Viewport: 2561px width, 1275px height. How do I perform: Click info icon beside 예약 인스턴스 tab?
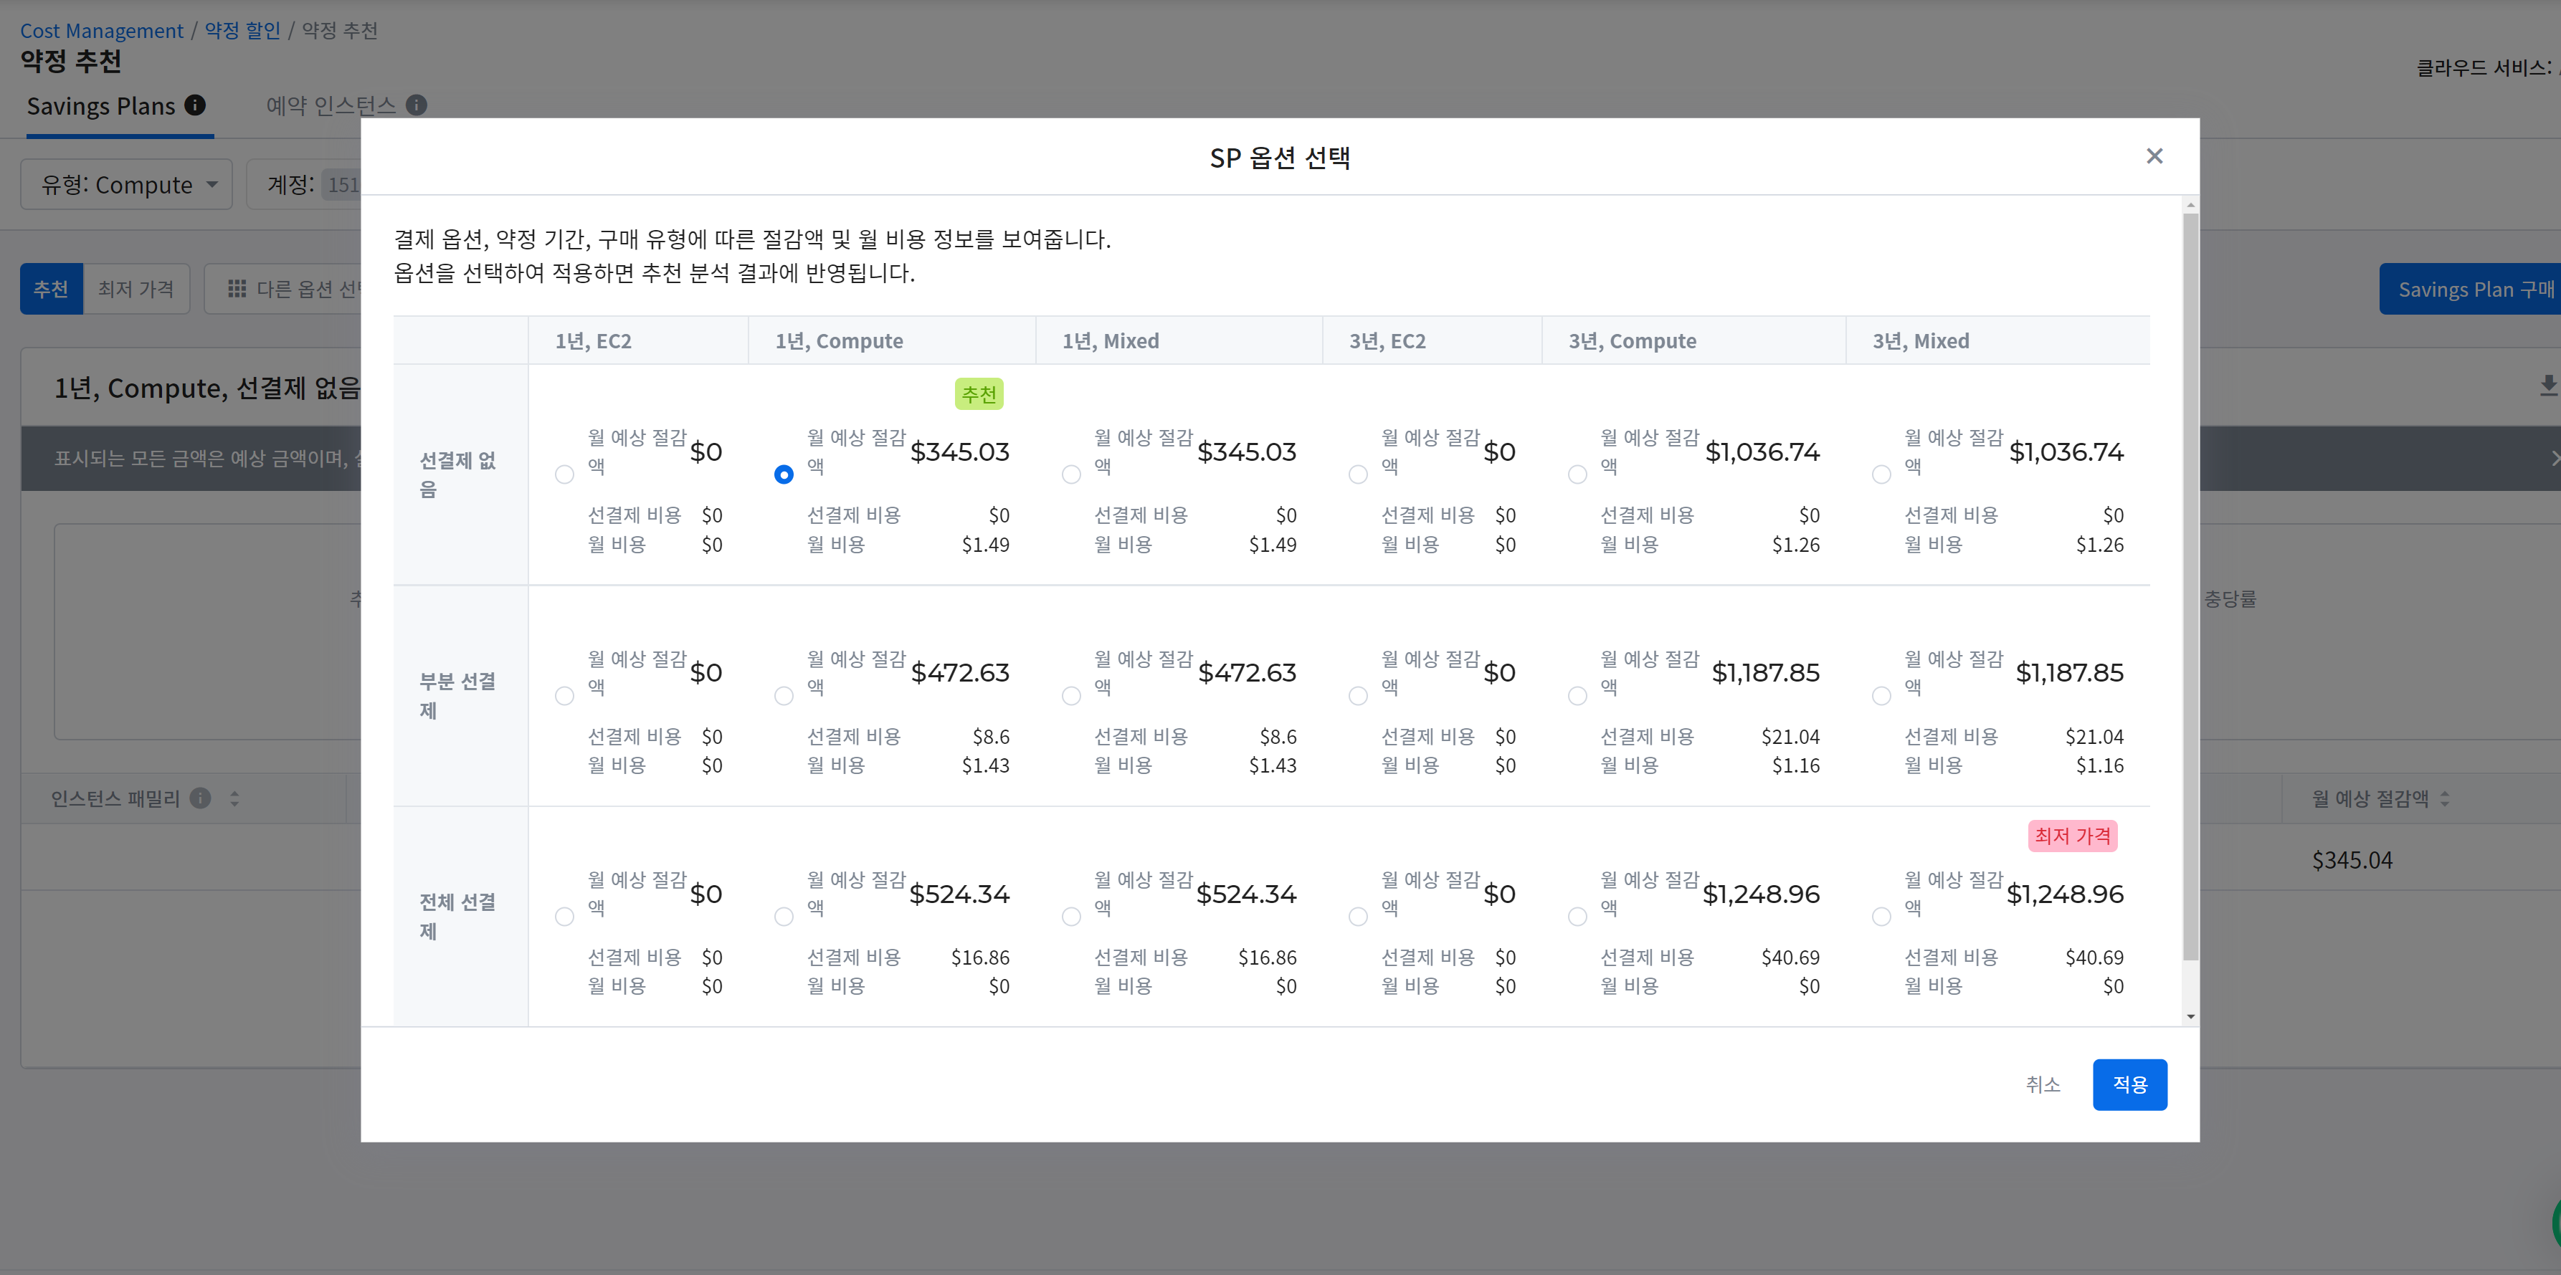click(417, 105)
